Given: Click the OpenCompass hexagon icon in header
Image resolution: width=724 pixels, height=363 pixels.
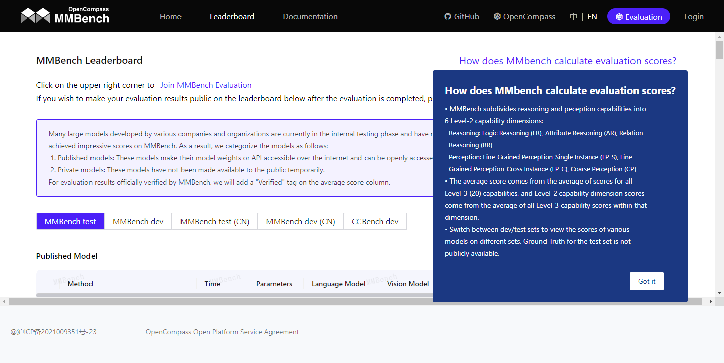Looking at the screenshot, I should 497,16.
